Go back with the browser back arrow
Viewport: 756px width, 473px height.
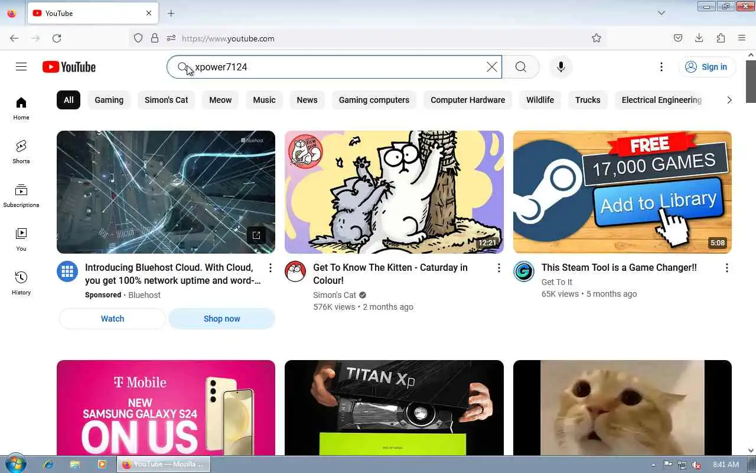14,38
